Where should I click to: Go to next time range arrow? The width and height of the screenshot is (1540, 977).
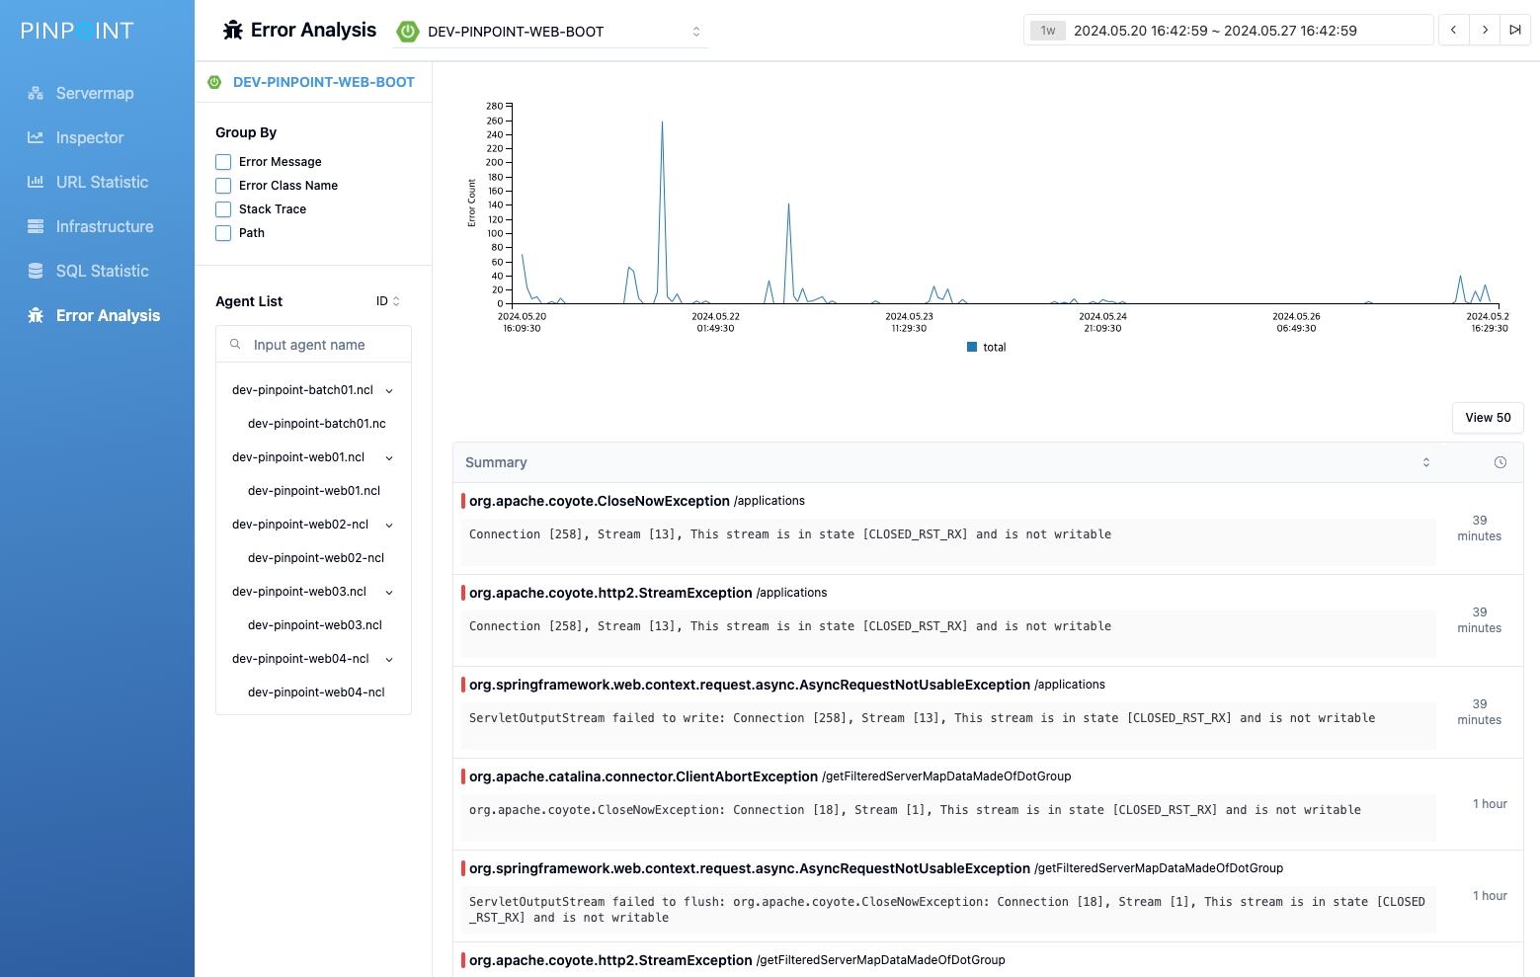[1485, 31]
